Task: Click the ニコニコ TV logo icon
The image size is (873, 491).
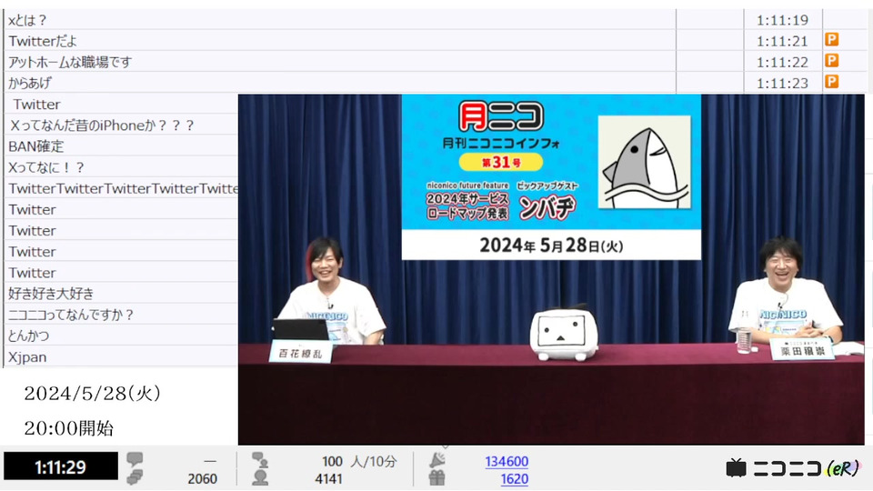Action: (736, 468)
